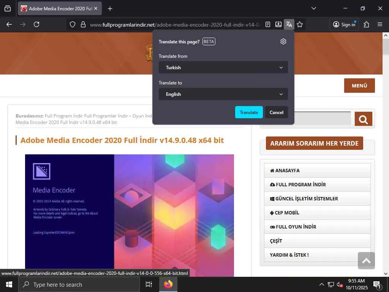
Task: Open the Extensions puzzle icon
Action: (x=367, y=24)
